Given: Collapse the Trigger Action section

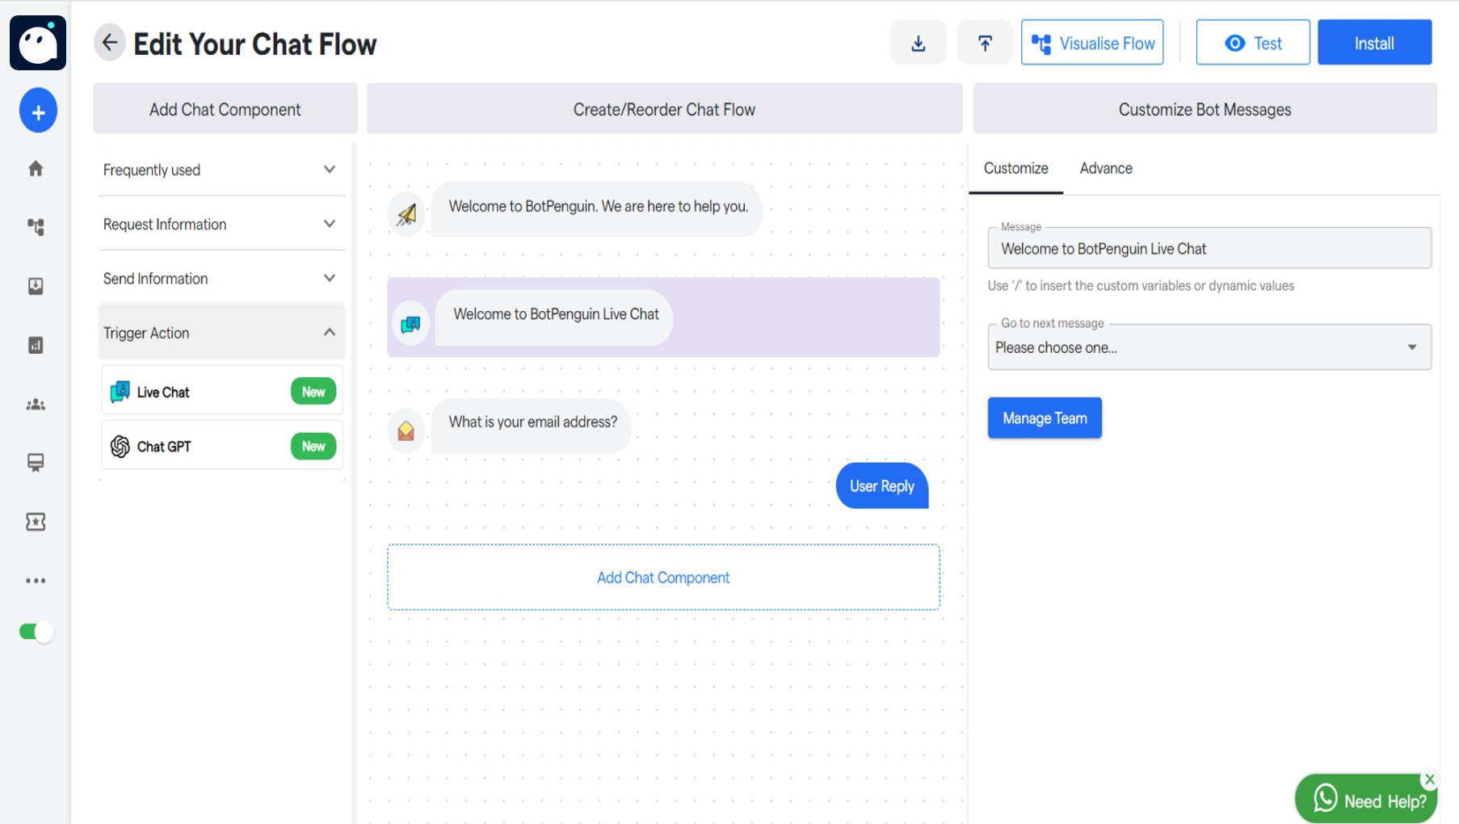Looking at the screenshot, I should [221, 333].
